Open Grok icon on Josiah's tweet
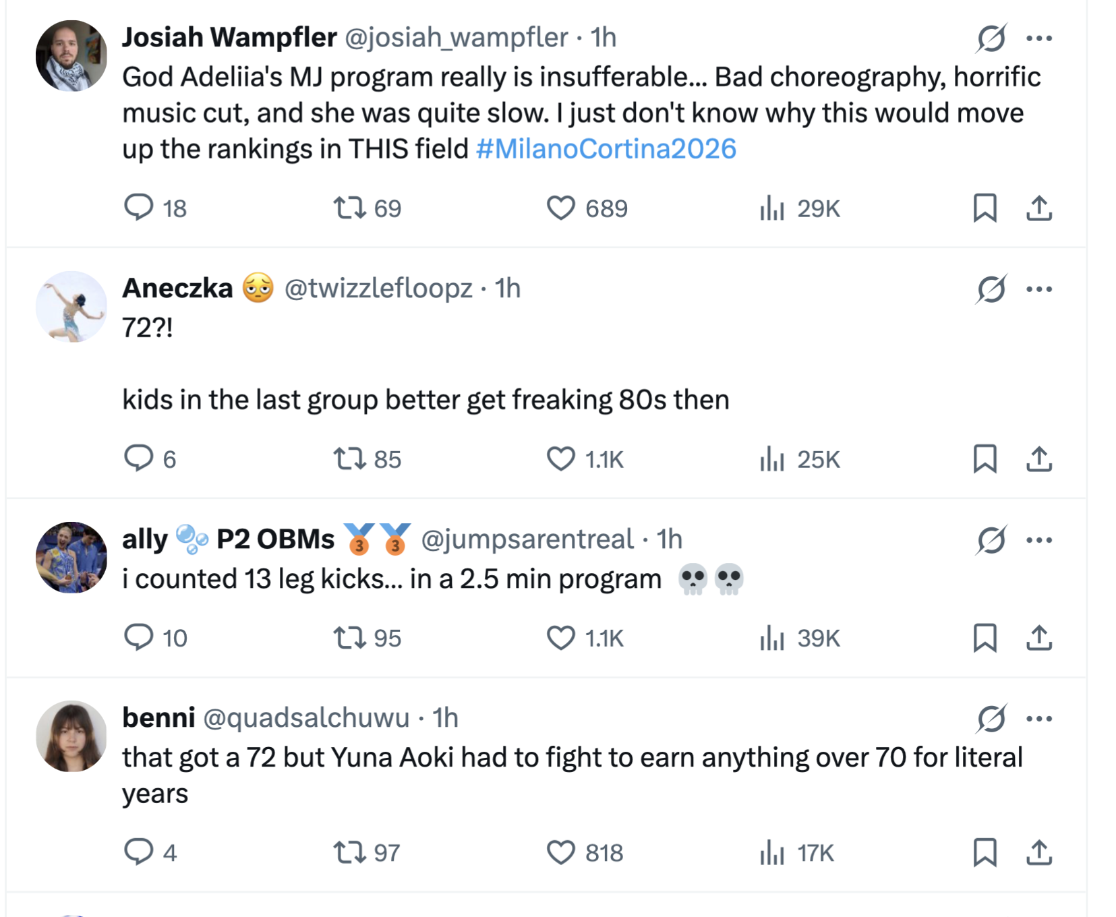This screenshot has height=917, width=1116. coord(991,38)
